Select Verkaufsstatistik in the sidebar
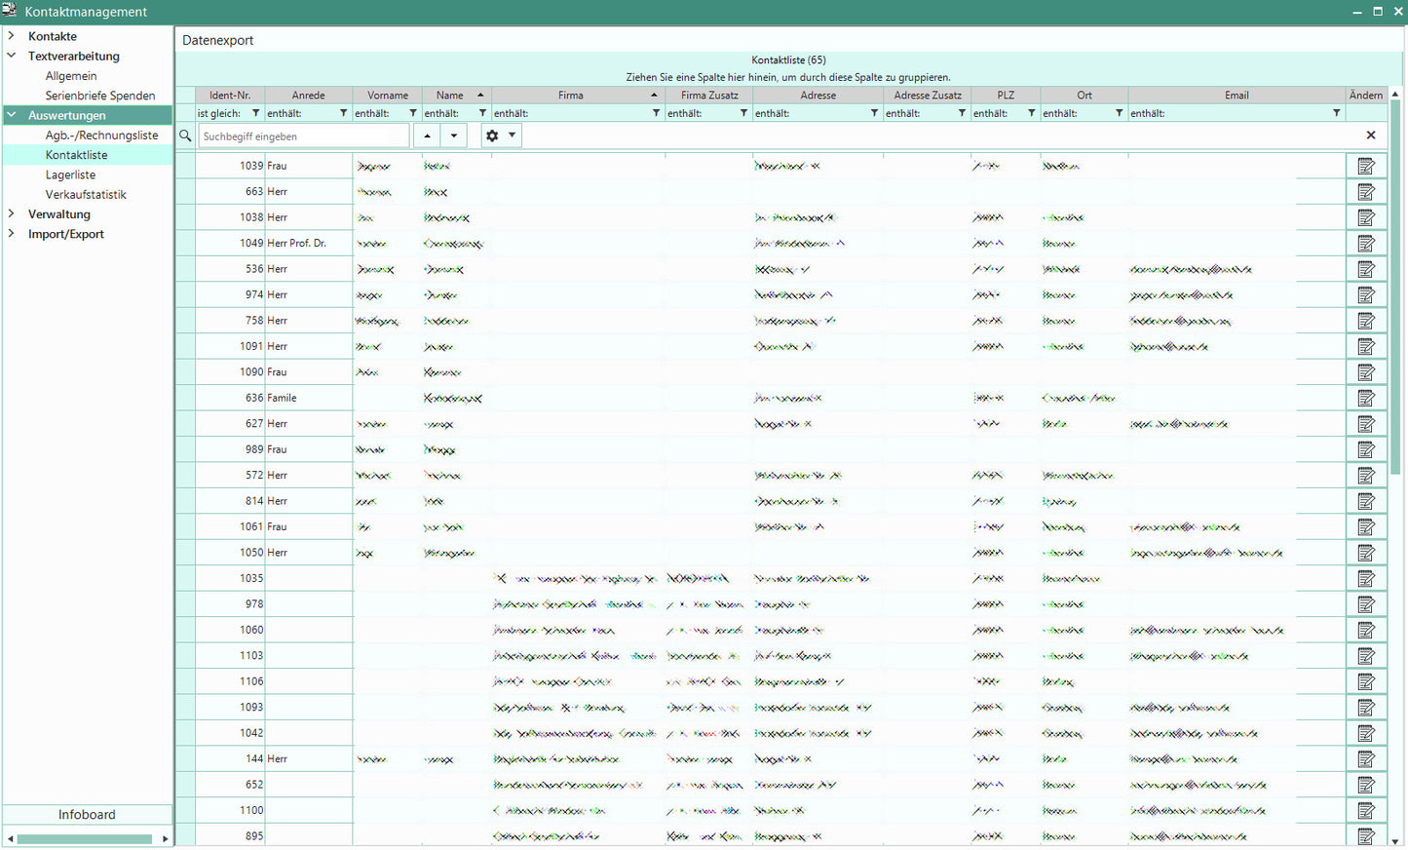Screen dimensions: 1408x850 [86, 195]
